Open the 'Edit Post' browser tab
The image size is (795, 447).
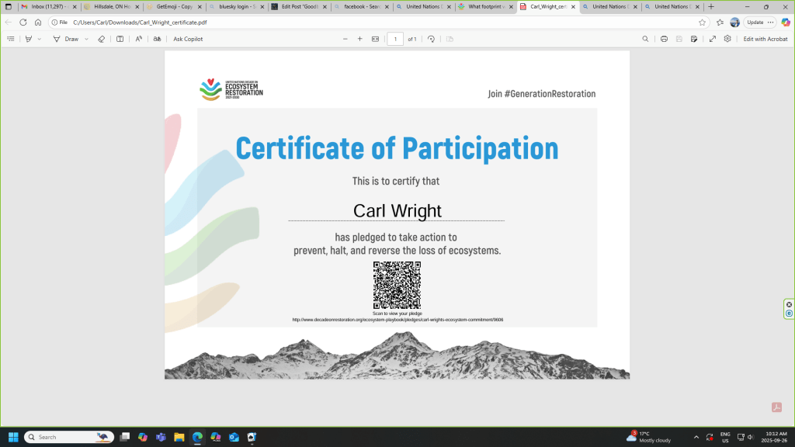297,7
